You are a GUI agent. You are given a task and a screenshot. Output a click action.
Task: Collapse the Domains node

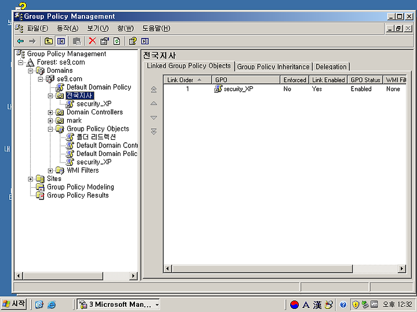click(31, 71)
